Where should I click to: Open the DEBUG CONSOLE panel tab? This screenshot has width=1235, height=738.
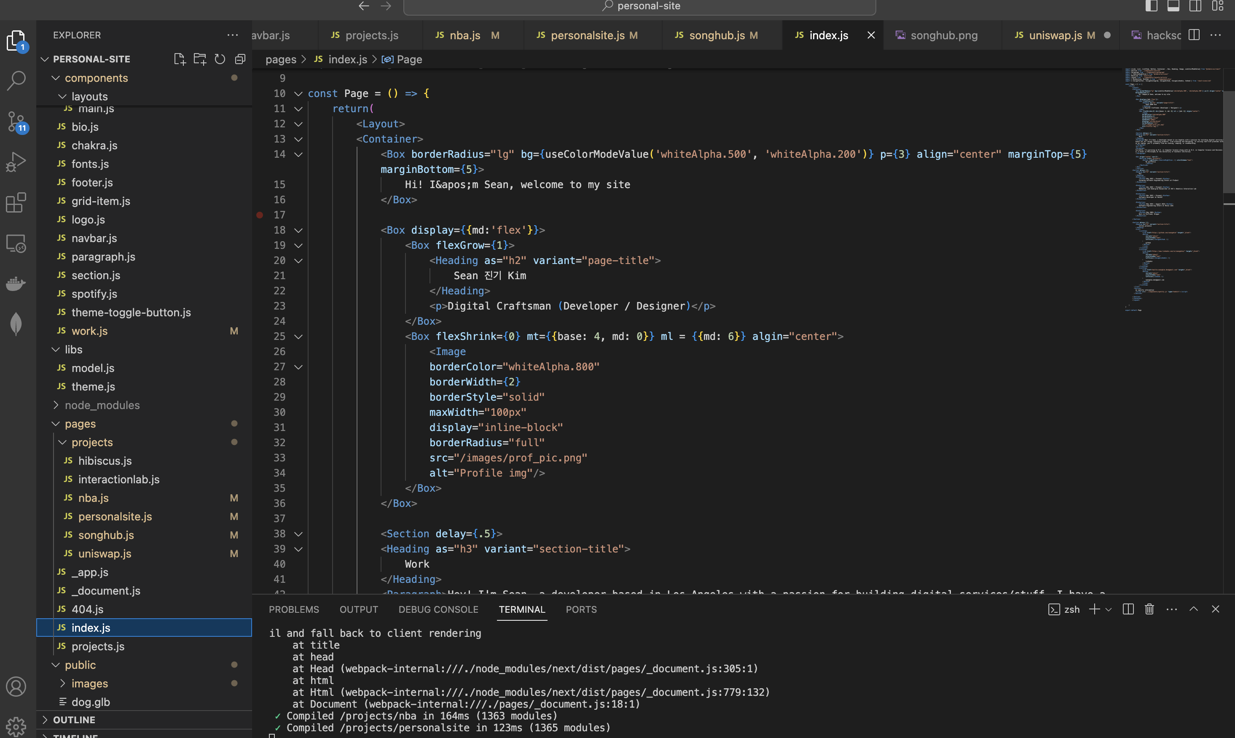tap(438, 609)
